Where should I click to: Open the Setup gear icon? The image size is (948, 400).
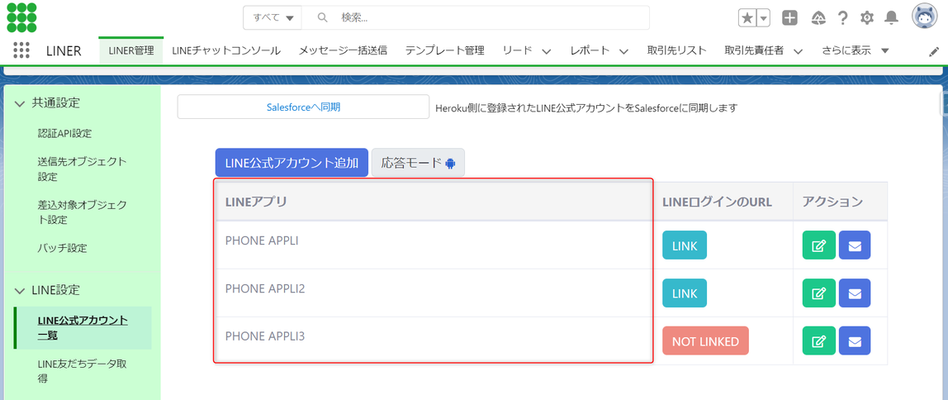pos(867,18)
